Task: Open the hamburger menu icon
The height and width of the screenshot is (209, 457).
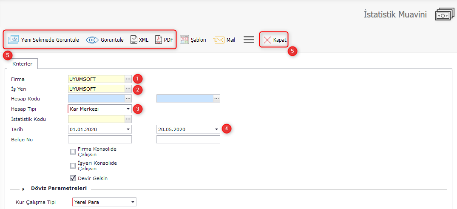Action: coord(249,40)
